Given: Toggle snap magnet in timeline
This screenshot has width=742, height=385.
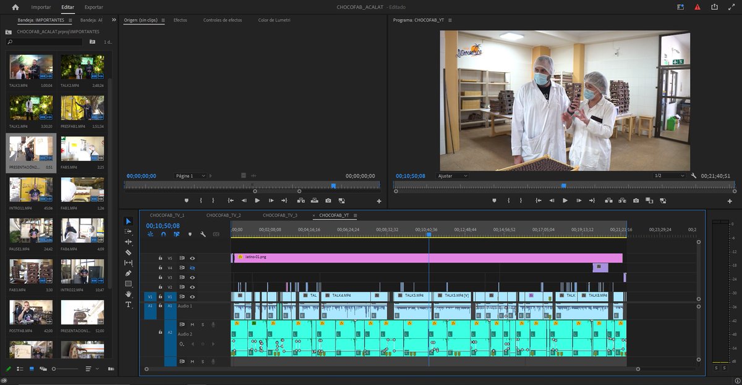Looking at the screenshot, I should pos(164,234).
